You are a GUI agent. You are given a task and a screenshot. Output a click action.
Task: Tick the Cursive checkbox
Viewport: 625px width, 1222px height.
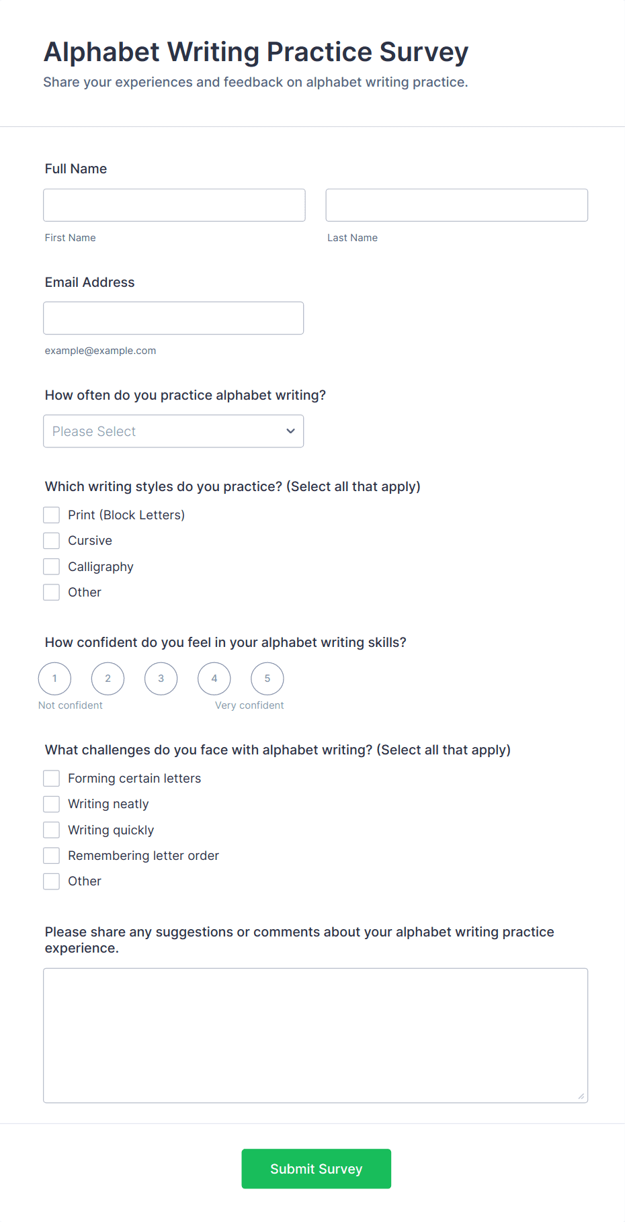coord(52,541)
